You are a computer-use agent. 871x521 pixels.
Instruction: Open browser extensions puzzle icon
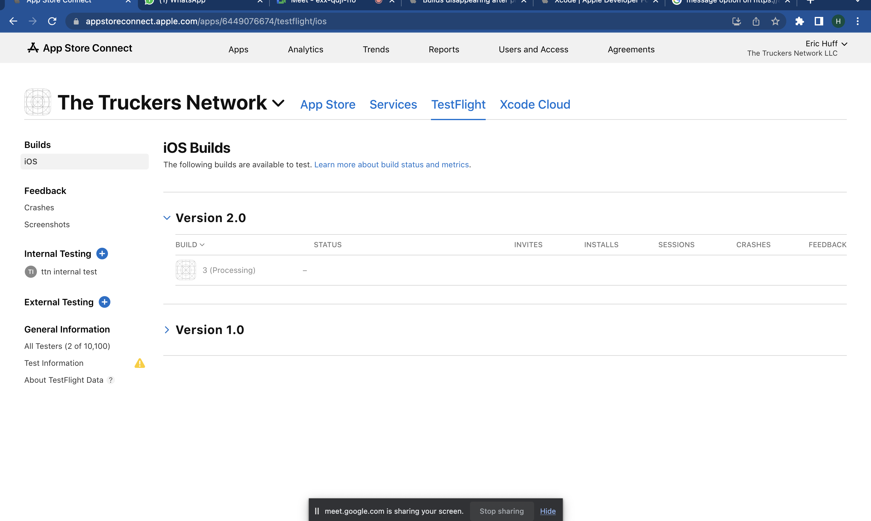click(x=799, y=21)
